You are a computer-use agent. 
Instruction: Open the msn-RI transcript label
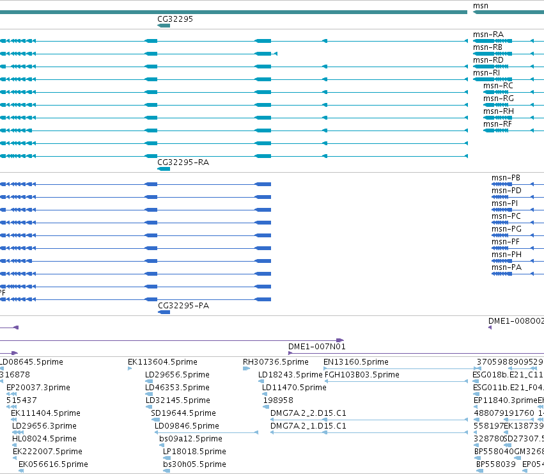pos(486,73)
